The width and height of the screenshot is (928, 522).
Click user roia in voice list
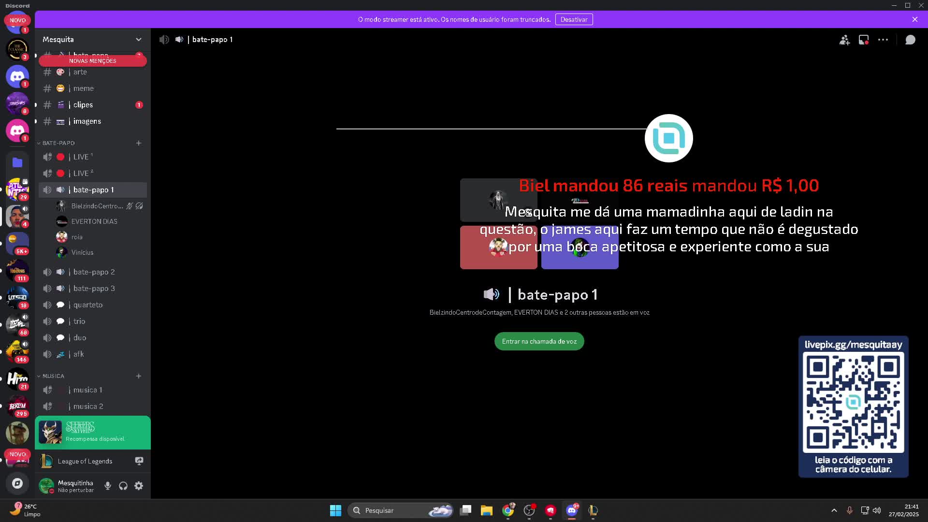[100, 237]
